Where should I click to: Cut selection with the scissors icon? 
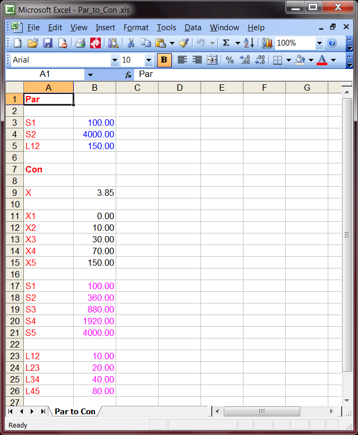coord(131,43)
